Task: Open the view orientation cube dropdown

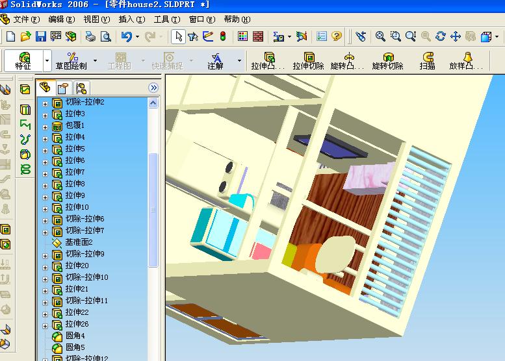Action: [x=497, y=36]
